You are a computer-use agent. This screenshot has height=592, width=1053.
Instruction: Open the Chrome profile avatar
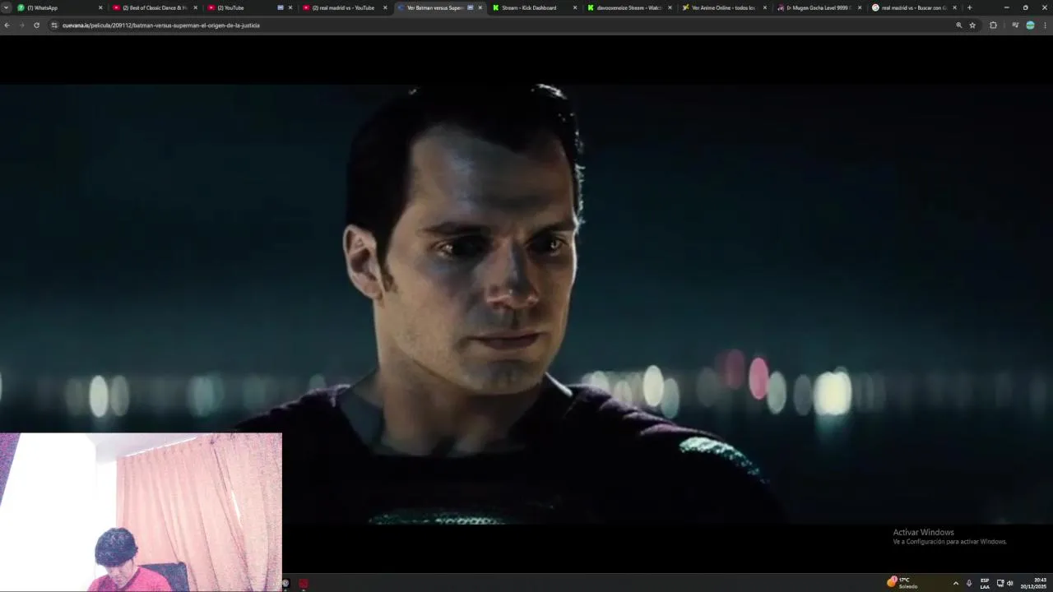1030,25
